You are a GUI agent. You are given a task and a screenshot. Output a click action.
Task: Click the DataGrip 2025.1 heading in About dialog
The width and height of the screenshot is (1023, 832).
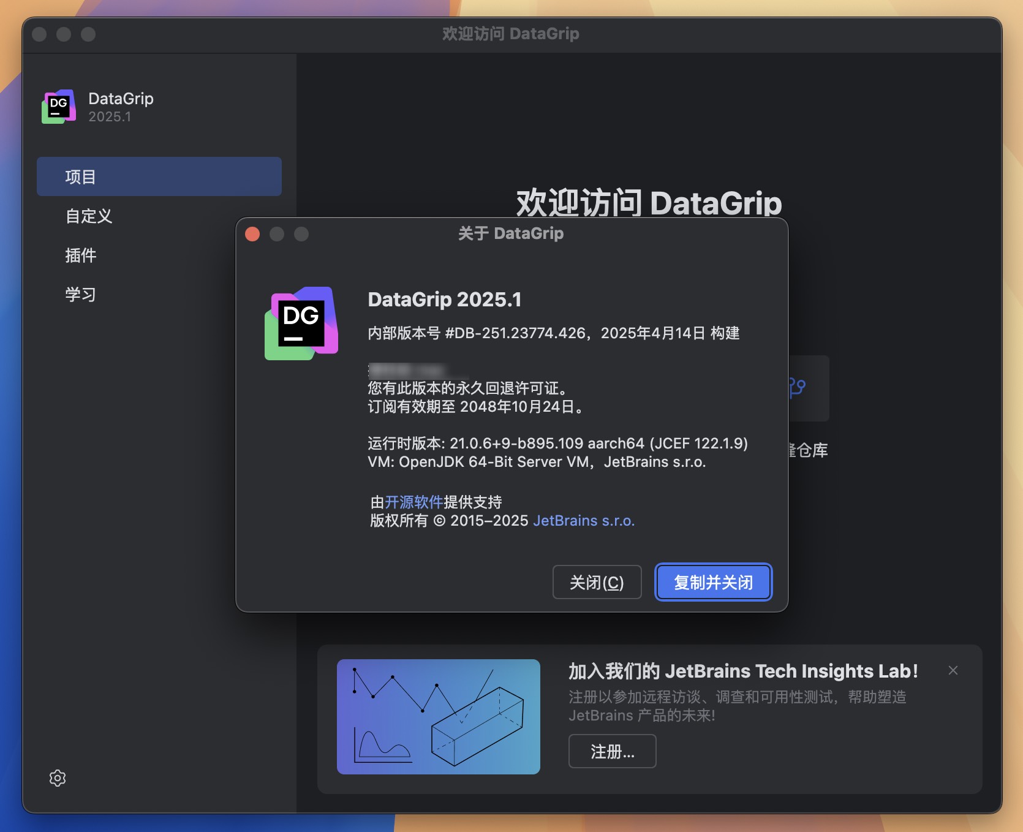point(445,300)
